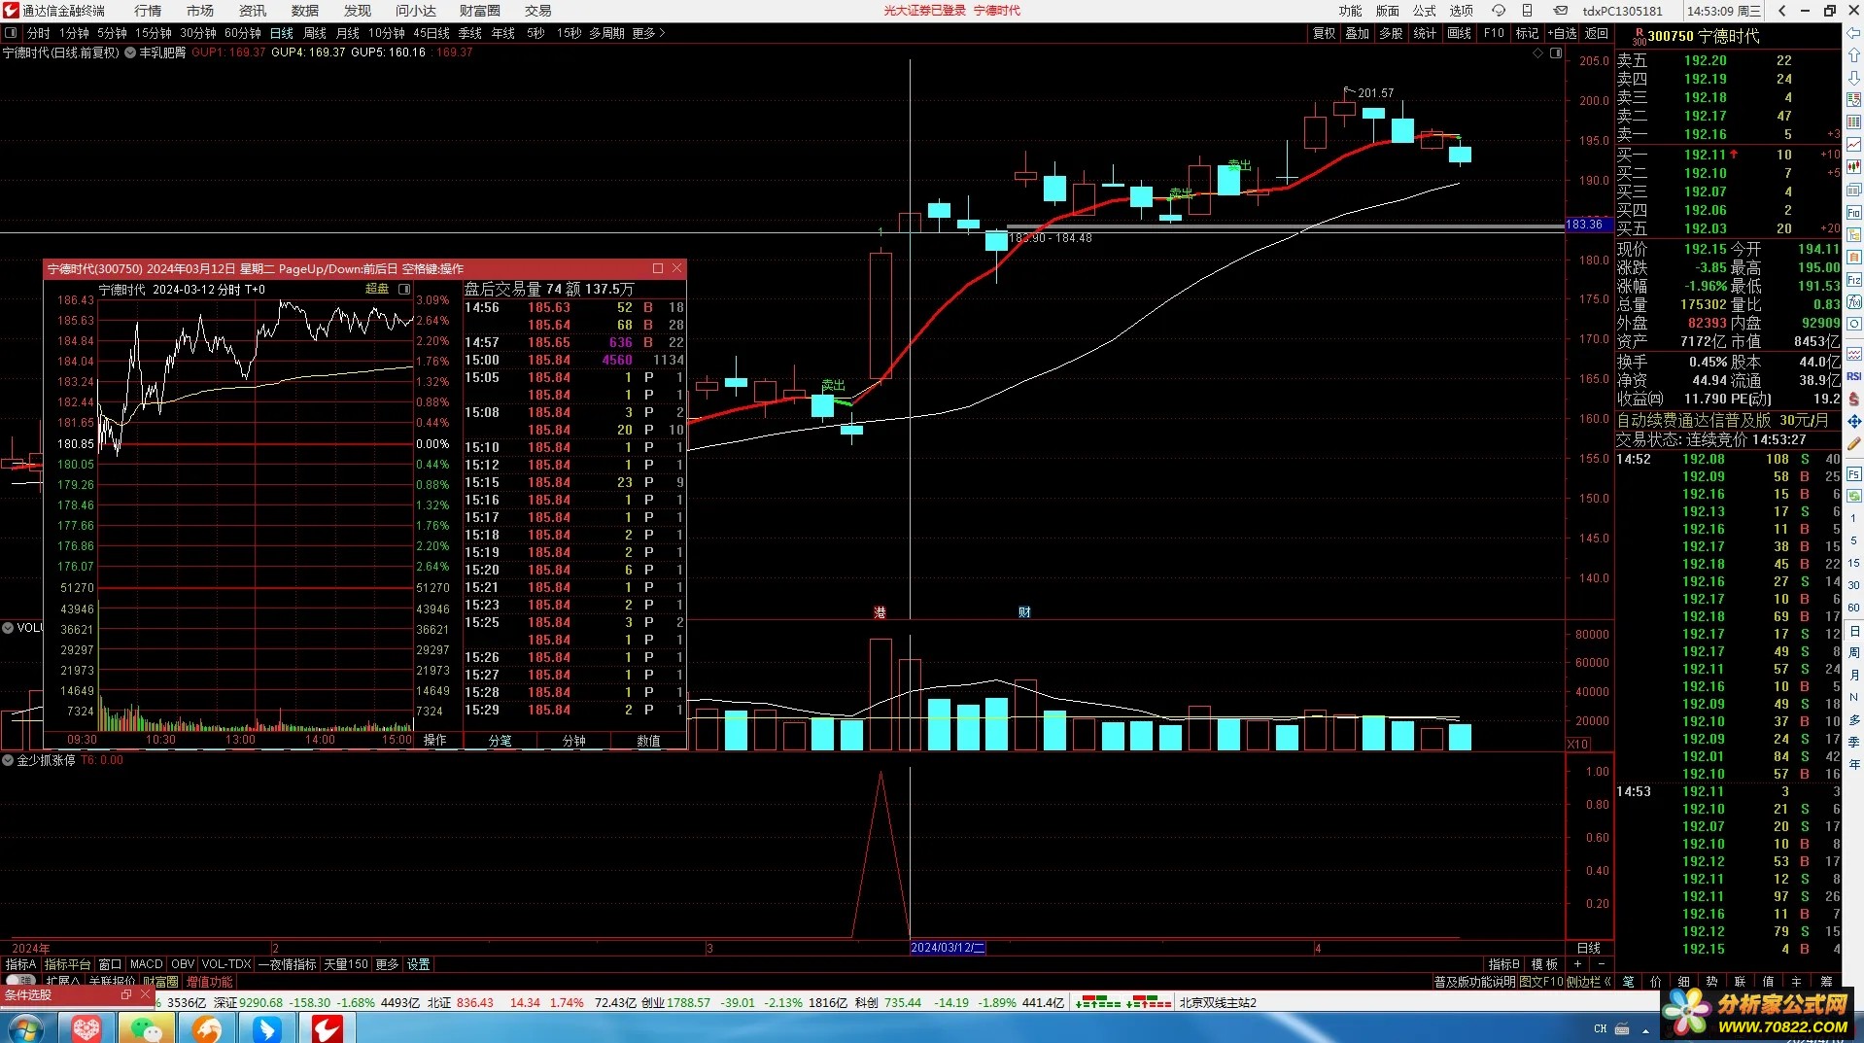Collapse sidebar via 侧边栏《
This screenshot has width=1864, height=1043.
point(1589,982)
